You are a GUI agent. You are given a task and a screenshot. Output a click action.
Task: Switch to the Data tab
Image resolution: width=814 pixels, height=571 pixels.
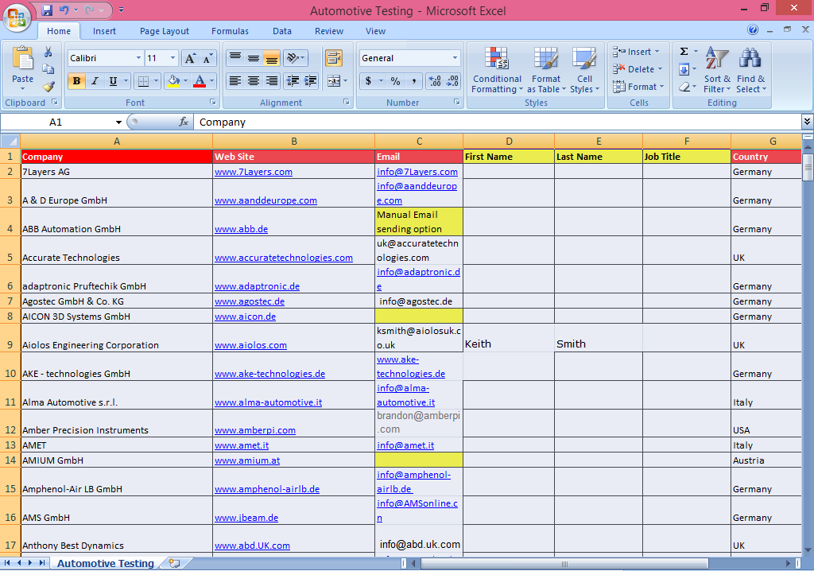282,31
